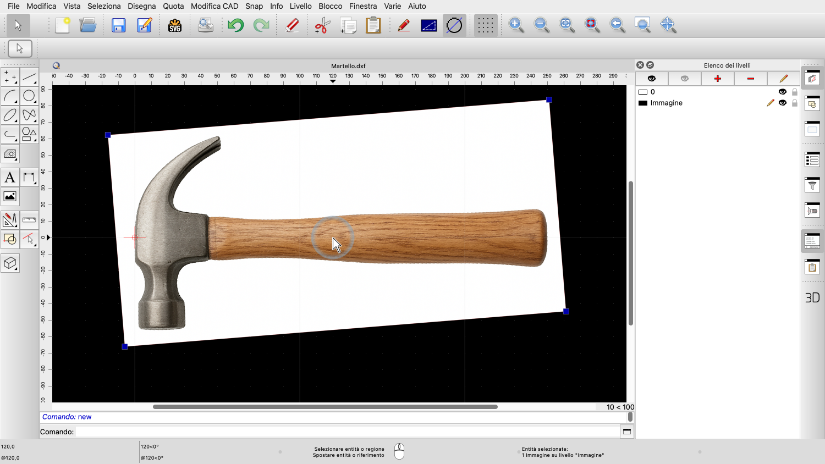The image size is (825, 464).
Task: Expand the command line history button
Action: point(626,432)
